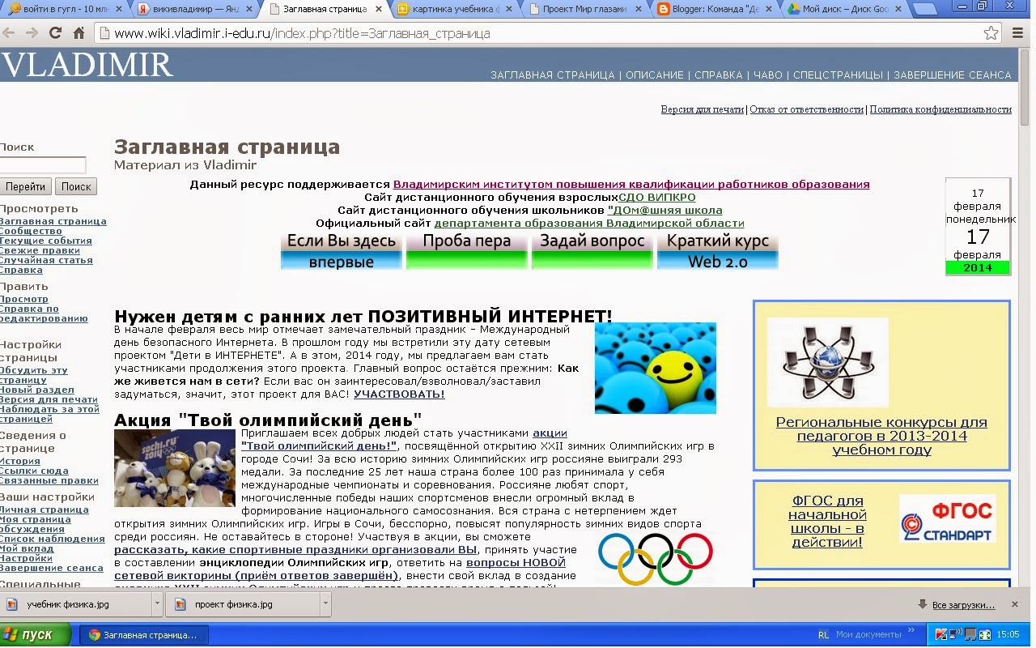Click the browser forward arrow
Image resolution: width=1036 pixels, height=648 pixels.
click(32, 33)
